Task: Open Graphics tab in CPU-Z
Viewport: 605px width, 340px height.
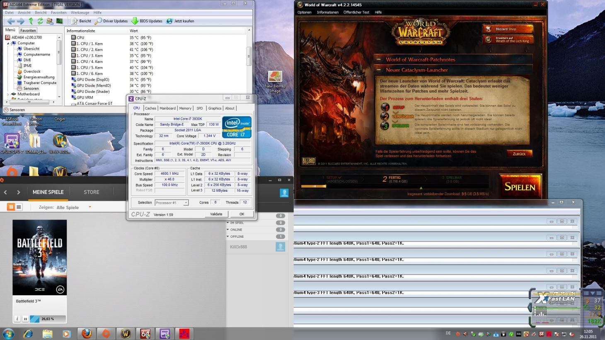Action: click(215, 109)
